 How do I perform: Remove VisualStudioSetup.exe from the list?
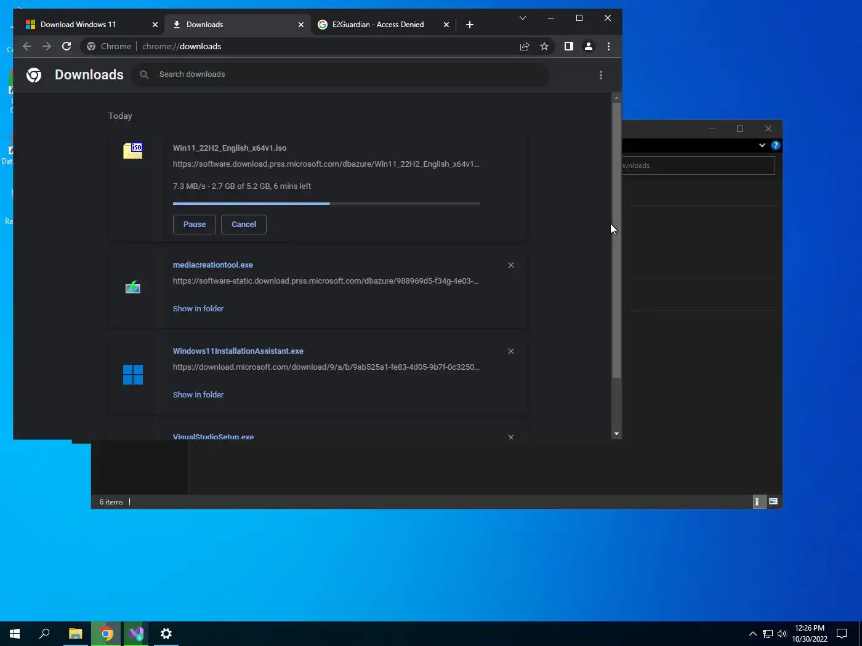click(x=511, y=437)
